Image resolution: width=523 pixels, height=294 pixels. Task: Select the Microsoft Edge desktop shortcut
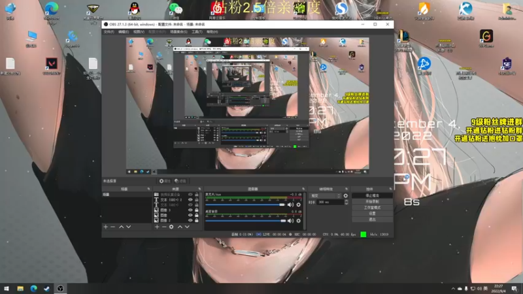point(52,12)
